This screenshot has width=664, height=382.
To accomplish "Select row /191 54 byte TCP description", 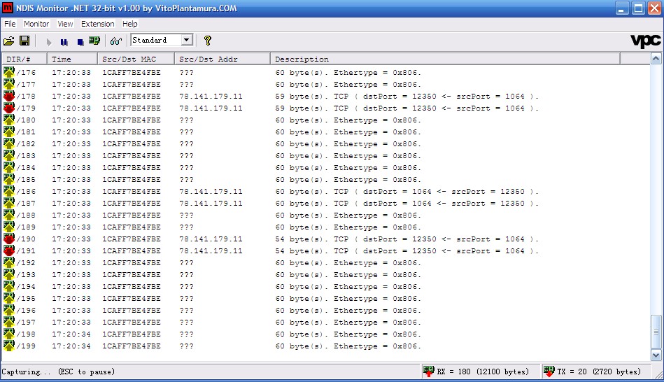I will coord(407,250).
